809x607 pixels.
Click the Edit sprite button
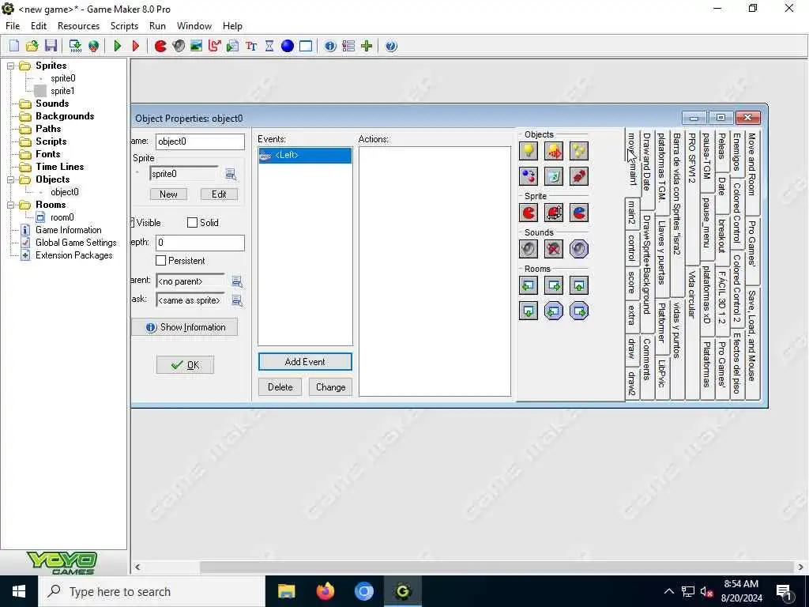pyautogui.click(x=219, y=194)
